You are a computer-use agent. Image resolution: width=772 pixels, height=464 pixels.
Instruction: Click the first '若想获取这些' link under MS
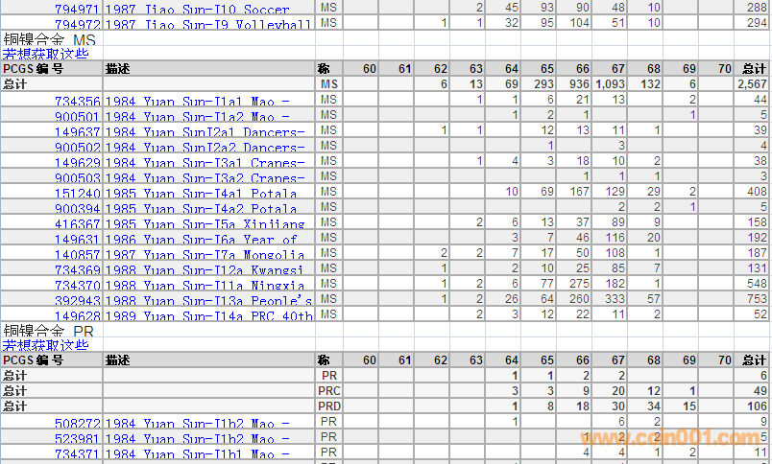45,54
